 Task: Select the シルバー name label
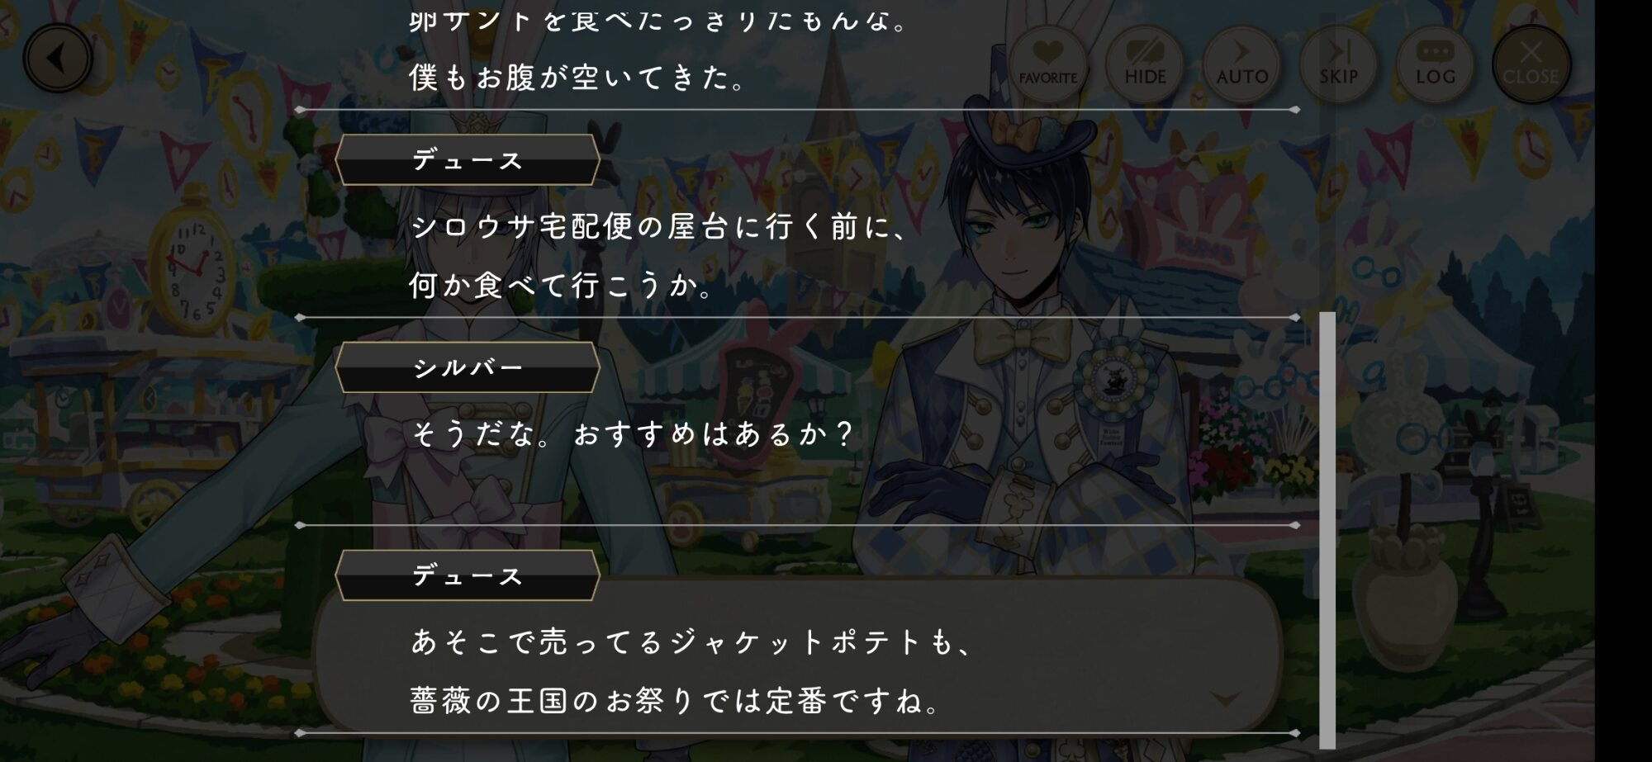click(468, 367)
